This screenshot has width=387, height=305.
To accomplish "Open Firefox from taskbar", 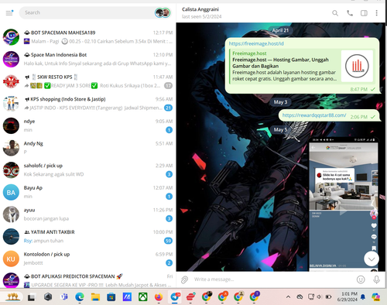I will [159, 297].
